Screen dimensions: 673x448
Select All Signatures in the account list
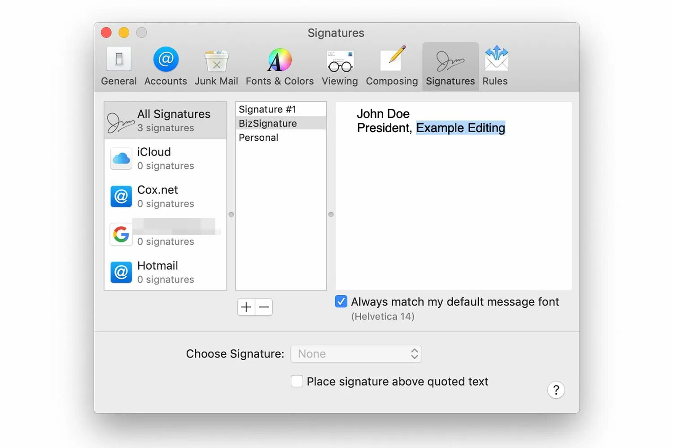click(x=166, y=121)
